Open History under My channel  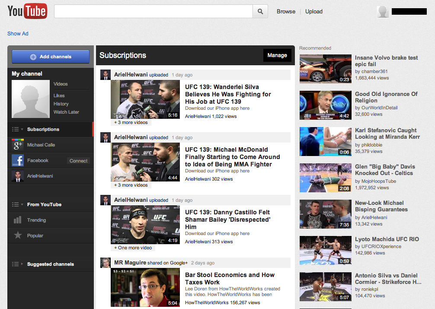[x=61, y=104]
